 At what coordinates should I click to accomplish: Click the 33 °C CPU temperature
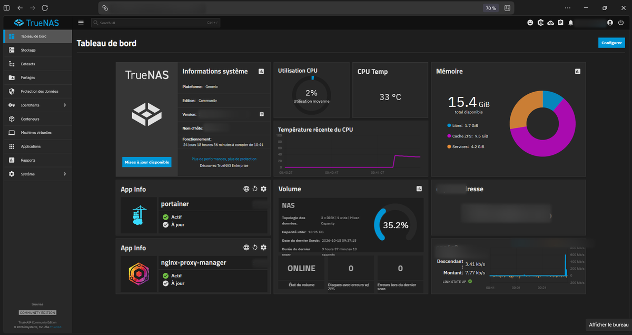pyautogui.click(x=390, y=97)
